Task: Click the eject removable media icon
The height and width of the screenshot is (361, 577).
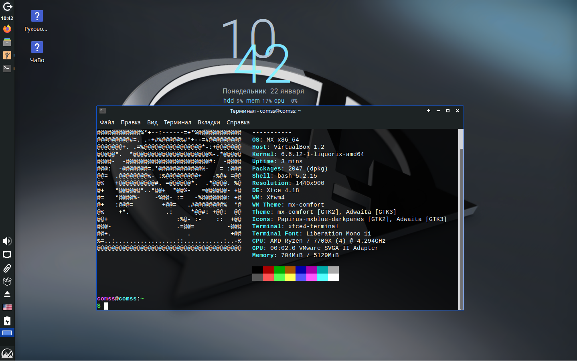Action: tap(7, 294)
